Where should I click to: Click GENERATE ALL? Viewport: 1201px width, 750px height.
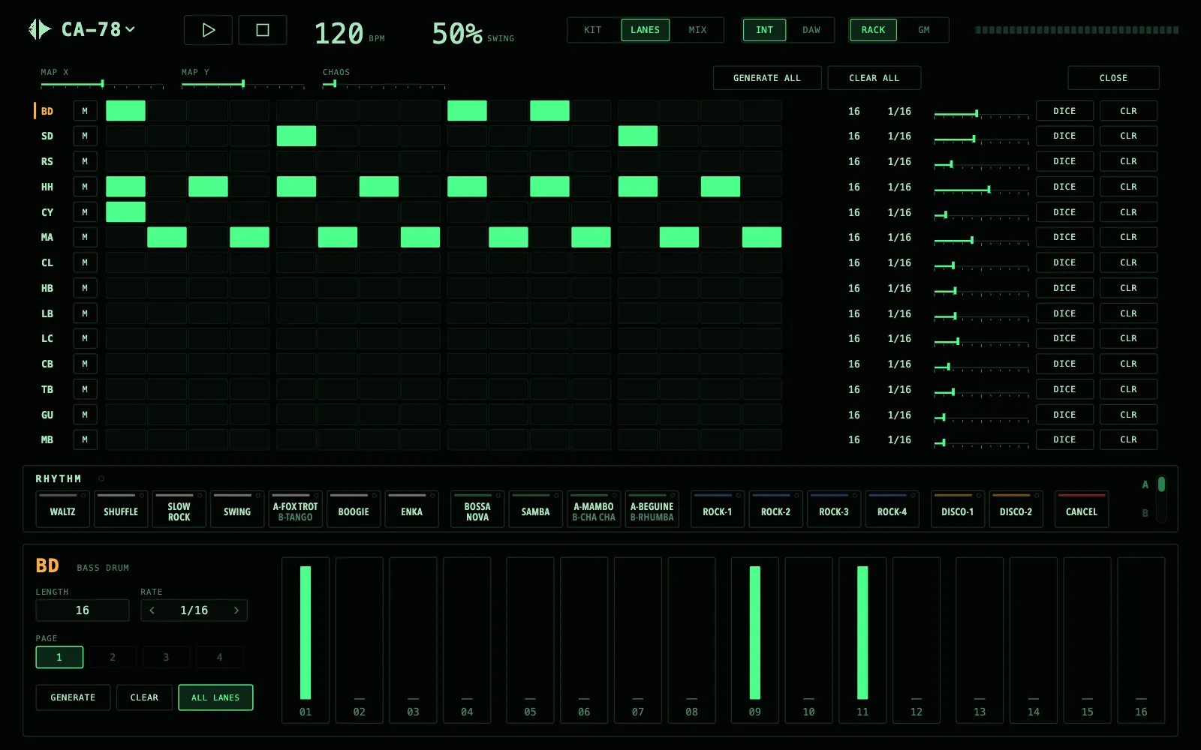(x=767, y=78)
